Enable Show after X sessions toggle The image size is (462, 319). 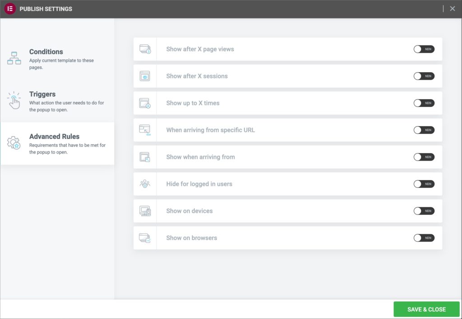coord(424,76)
